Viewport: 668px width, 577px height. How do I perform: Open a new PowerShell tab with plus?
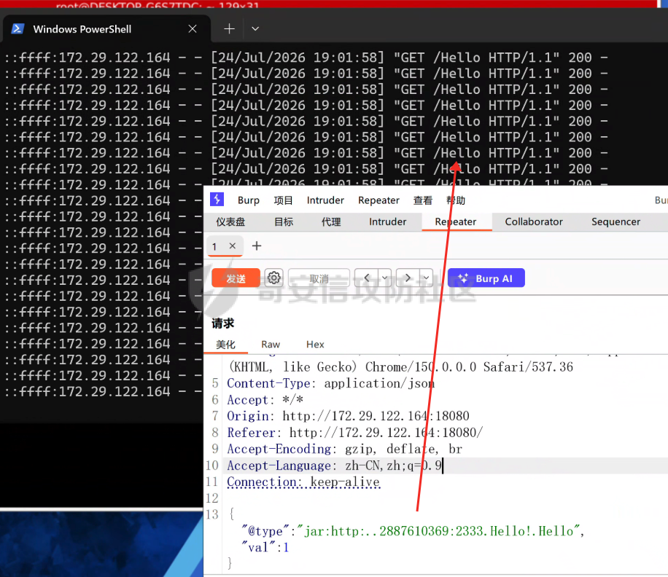point(229,29)
